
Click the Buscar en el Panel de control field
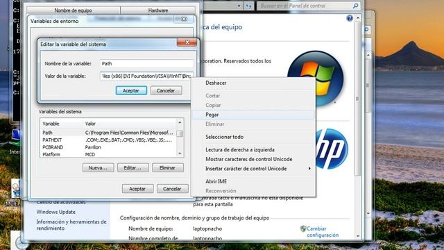[x=305, y=6]
